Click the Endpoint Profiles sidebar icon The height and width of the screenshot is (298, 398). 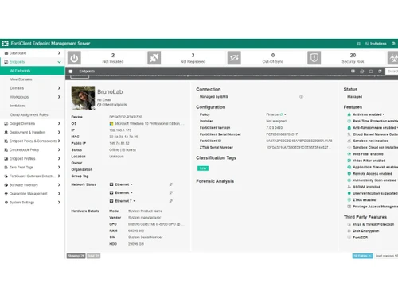6,158
